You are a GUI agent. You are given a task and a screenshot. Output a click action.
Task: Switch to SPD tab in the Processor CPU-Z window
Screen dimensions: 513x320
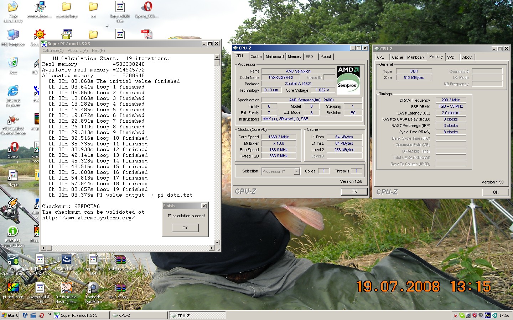(309, 57)
